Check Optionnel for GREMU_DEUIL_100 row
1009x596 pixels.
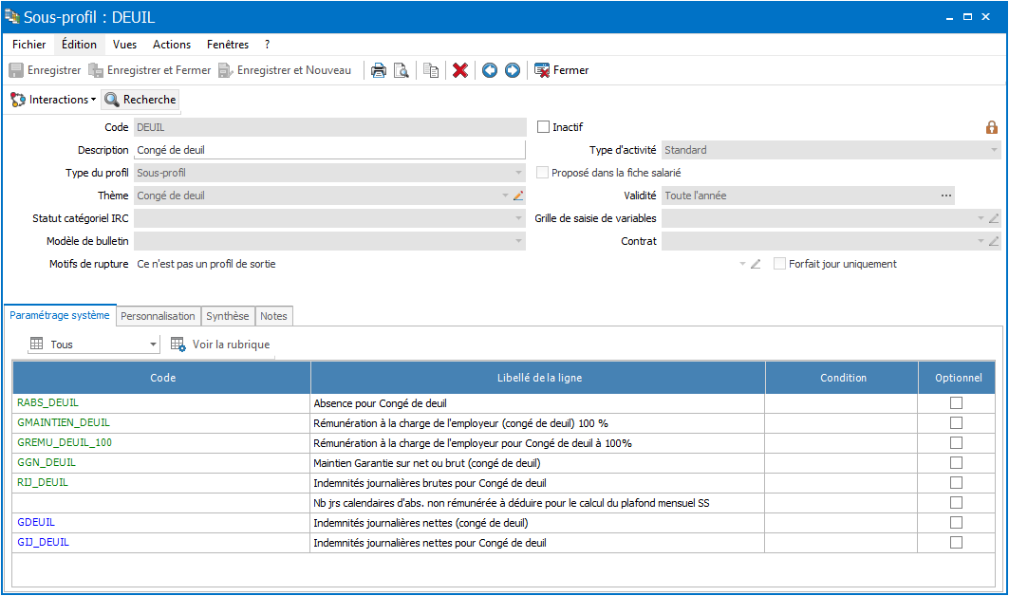[x=956, y=443]
